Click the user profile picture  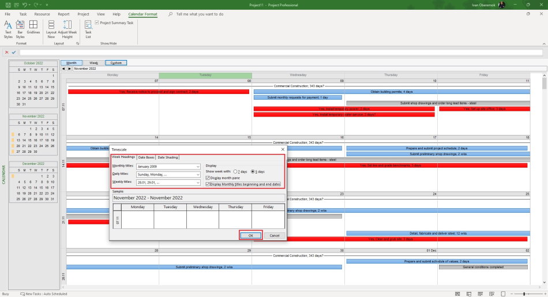pos(501,5)
